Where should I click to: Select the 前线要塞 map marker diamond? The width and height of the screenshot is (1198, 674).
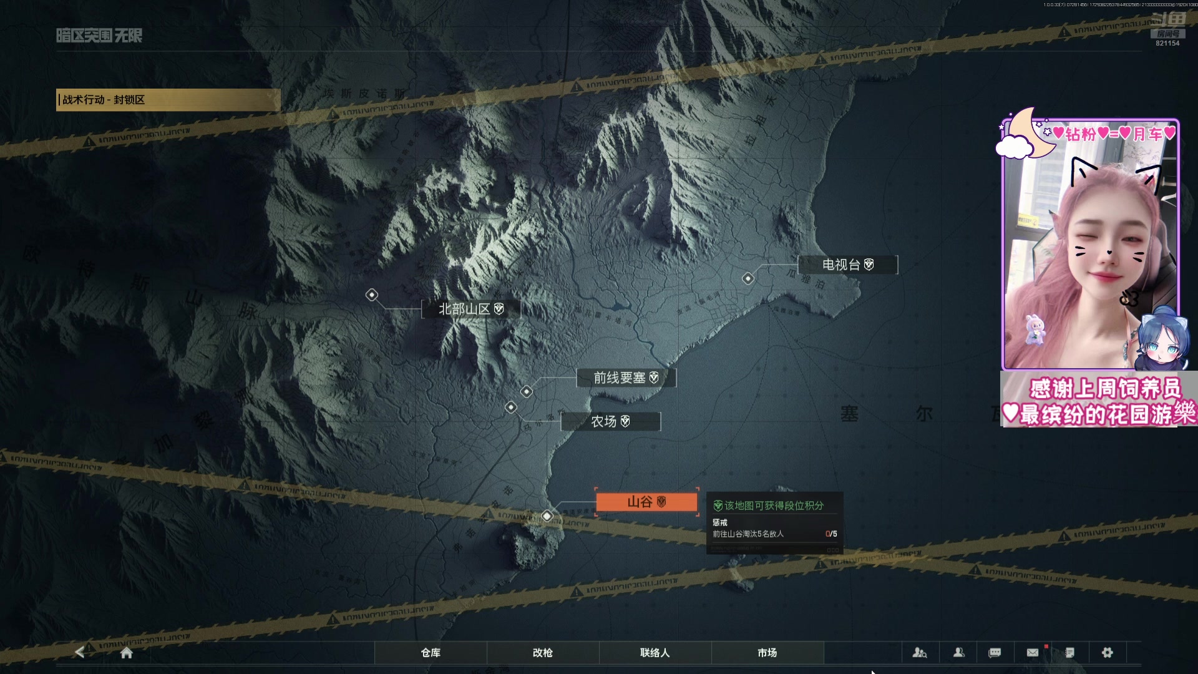click(527, 391)
